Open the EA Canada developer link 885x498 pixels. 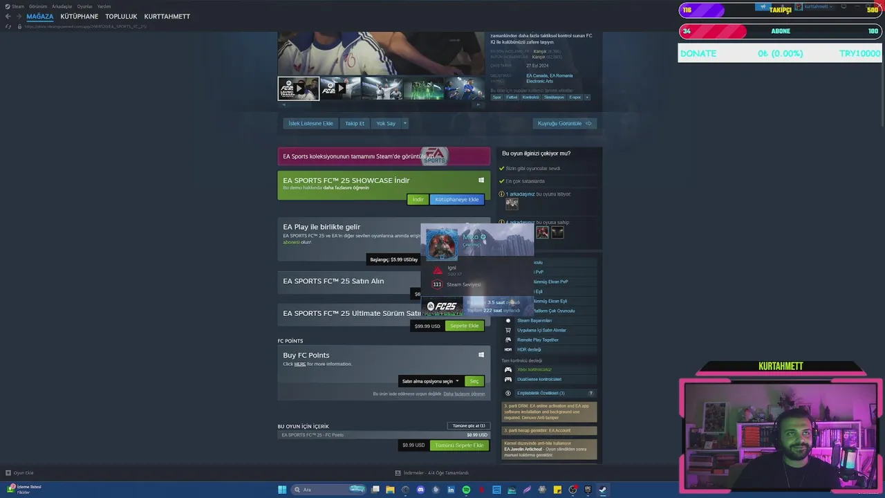pos(537,75)
